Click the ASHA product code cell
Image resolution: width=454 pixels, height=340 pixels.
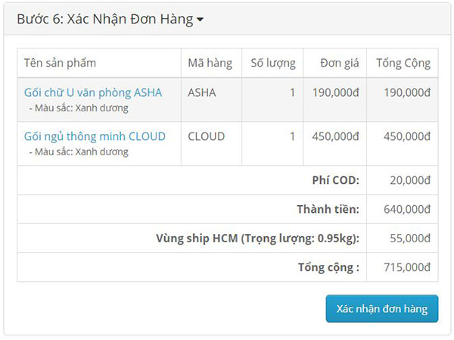pyautogui.click(x=201, y=93)
